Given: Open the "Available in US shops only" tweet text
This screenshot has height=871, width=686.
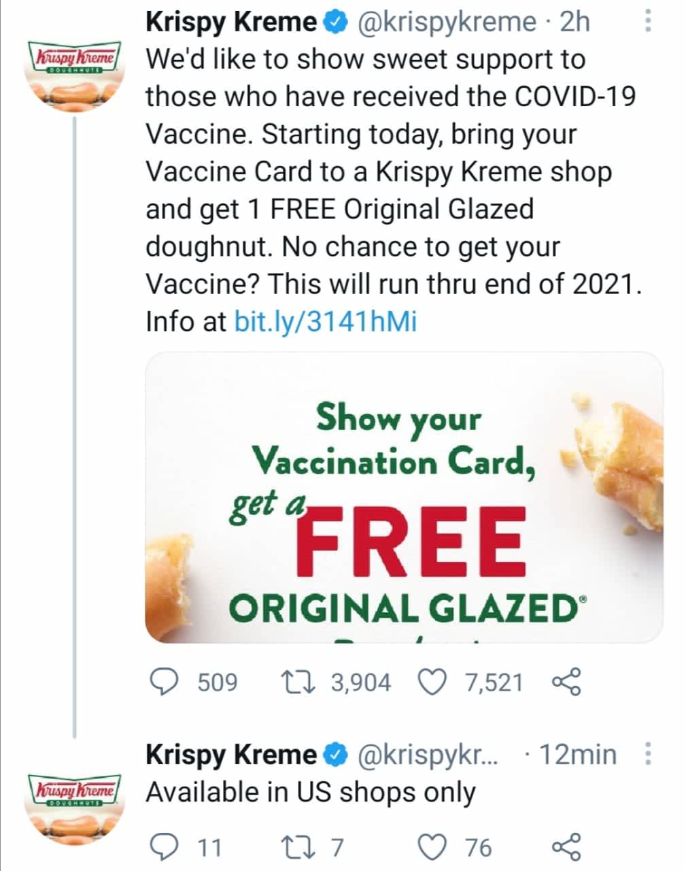Looking at the screenshot, I should click(x=311, y=793).
